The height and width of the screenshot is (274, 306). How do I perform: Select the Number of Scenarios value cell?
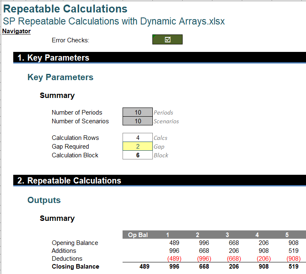137,121
